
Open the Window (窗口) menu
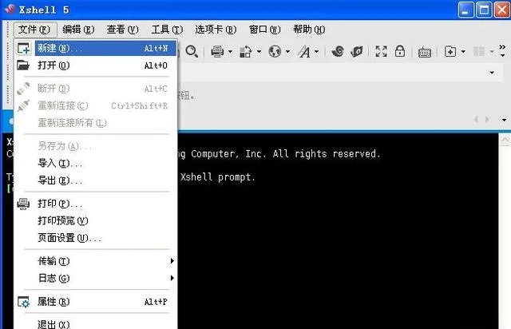coord(264,30)
